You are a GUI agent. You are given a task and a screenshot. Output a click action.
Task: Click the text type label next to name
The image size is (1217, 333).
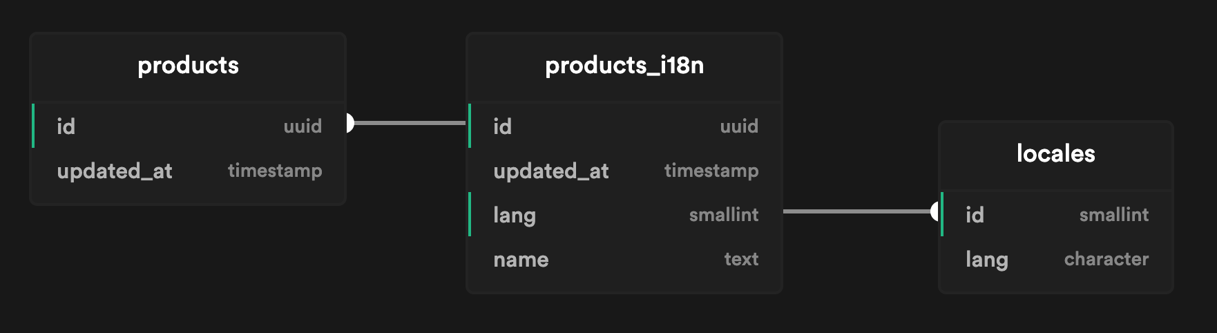(x=741, y=259)
